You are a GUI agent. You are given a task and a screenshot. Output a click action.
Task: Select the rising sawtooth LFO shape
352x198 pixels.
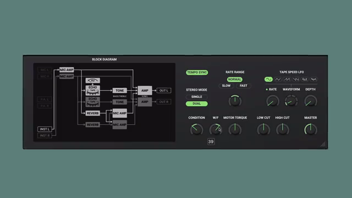pyautogui.click(x=287, y=79)
